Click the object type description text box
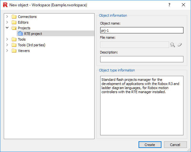Screen dimensions: 191x152 (x=142, y=105)
